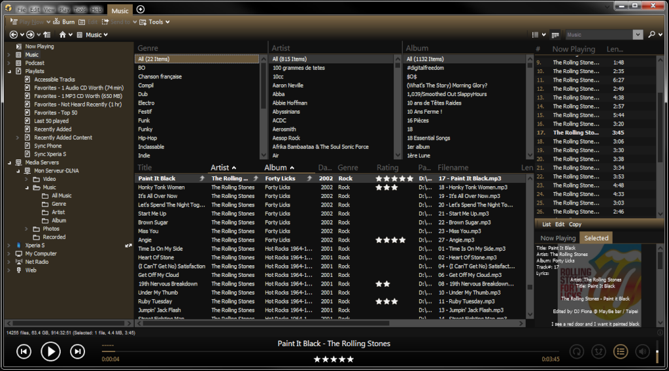Open the View menu
Screen dimensions: 669x371
point(50,9)
